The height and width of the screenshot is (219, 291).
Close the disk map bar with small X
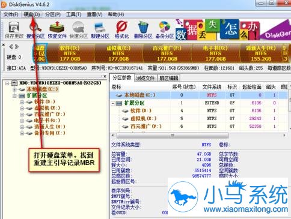pos(4,45)
